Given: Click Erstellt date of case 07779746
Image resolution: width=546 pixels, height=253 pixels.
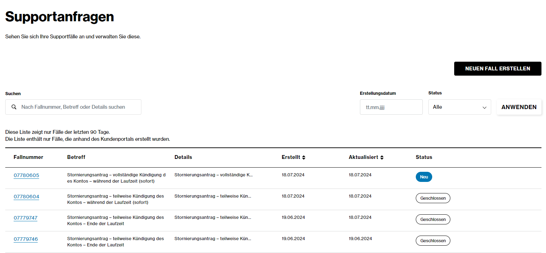Looking at the screenshot, I should tap(293, 239).
